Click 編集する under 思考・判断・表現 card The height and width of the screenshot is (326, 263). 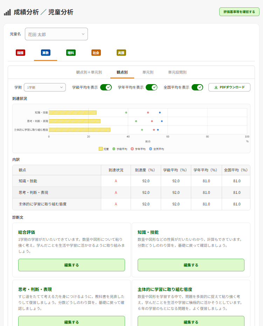71,321
